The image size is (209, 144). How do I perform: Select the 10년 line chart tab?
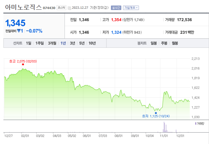pyautogui.click(x=92, y=43)
